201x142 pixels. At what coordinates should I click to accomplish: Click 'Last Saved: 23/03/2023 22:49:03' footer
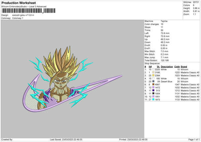66,139
